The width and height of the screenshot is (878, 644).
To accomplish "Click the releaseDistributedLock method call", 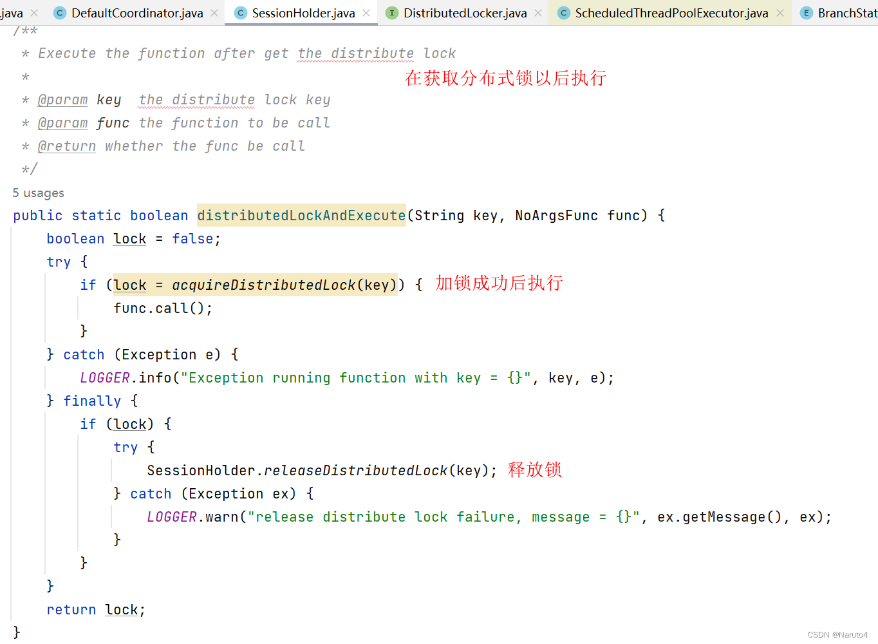I will [356, 470].
